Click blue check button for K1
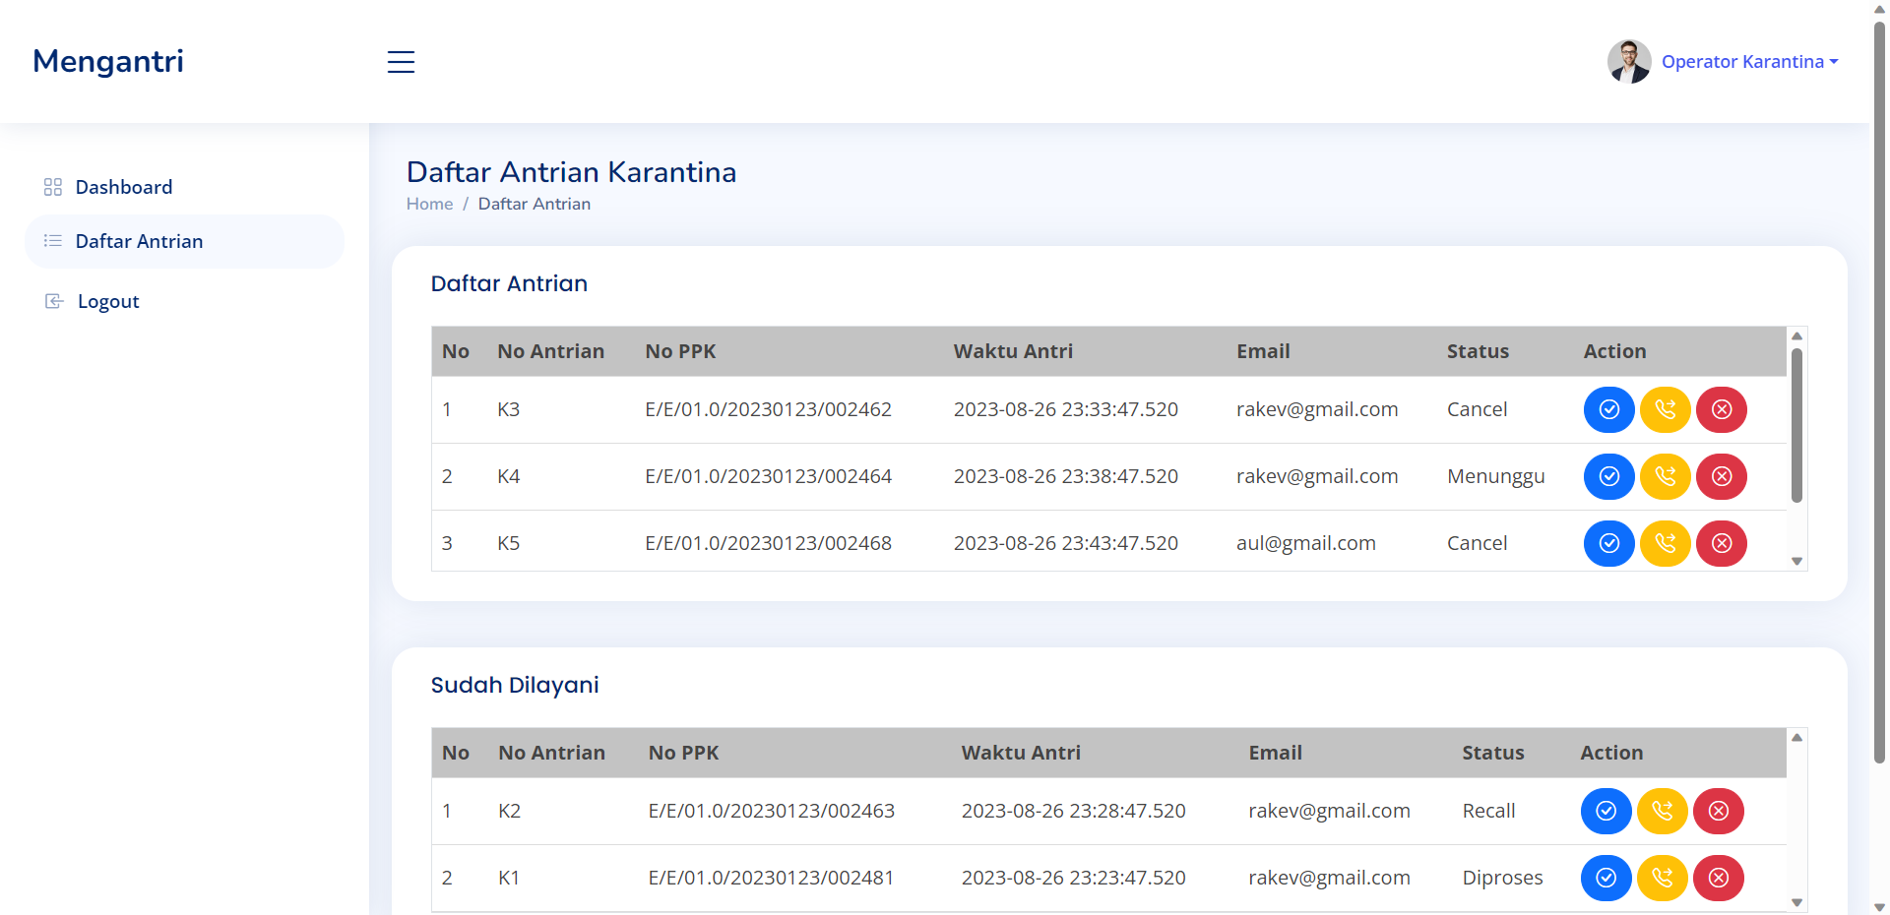The height and width of the screenshot is (915, 1890). click(x=1606, y=878)
